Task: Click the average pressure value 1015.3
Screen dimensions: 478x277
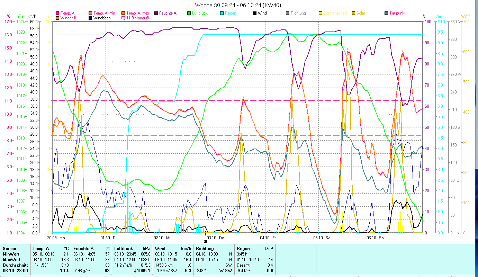Action: [145, 265]
